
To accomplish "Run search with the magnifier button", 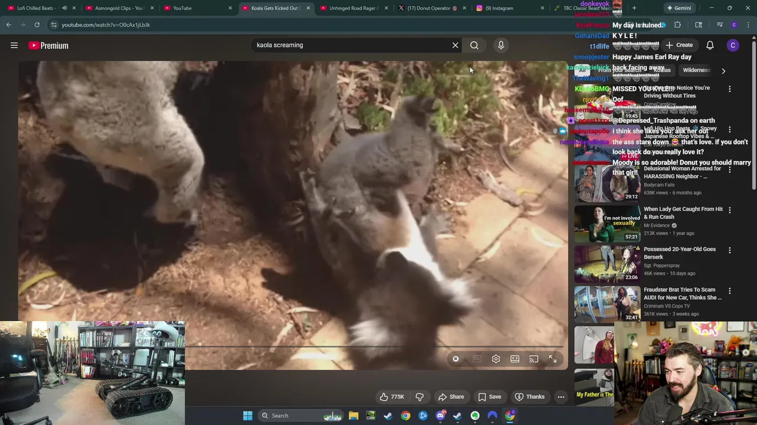I will pyautogui.click(x=474, y=45).
